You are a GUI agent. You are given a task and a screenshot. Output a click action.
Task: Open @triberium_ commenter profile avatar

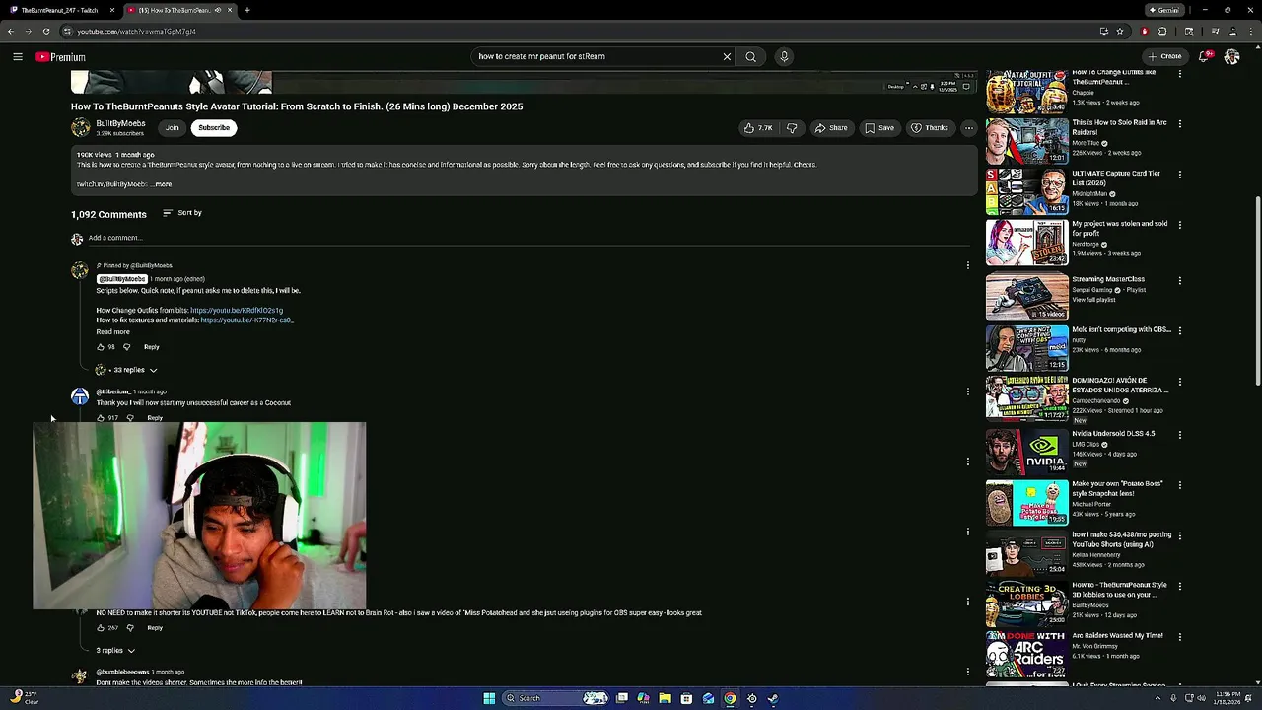(x=80, y=397)
